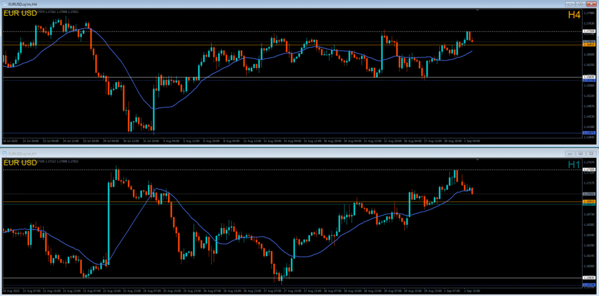
Task: Click the '1 Sep 04:00' label on H4 time axis
Action: pyautogui.click(x=471, y=141)
